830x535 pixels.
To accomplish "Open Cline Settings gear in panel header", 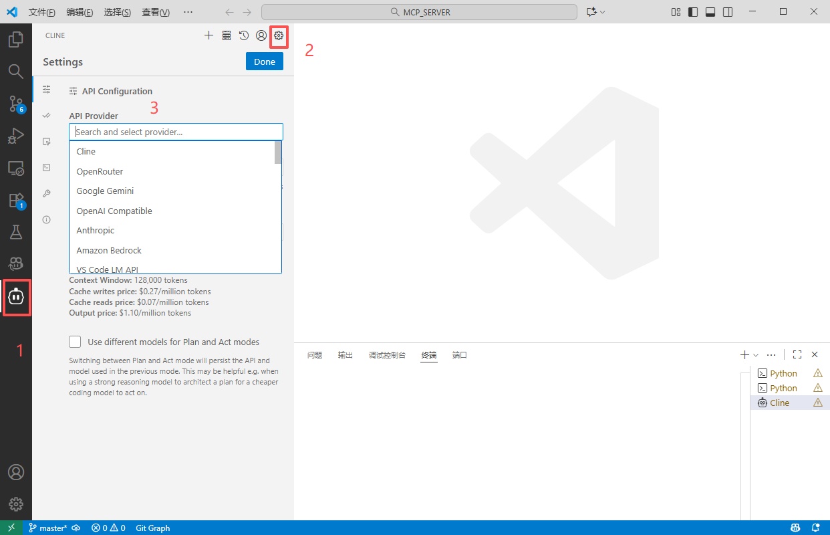I will coord(279,35).
